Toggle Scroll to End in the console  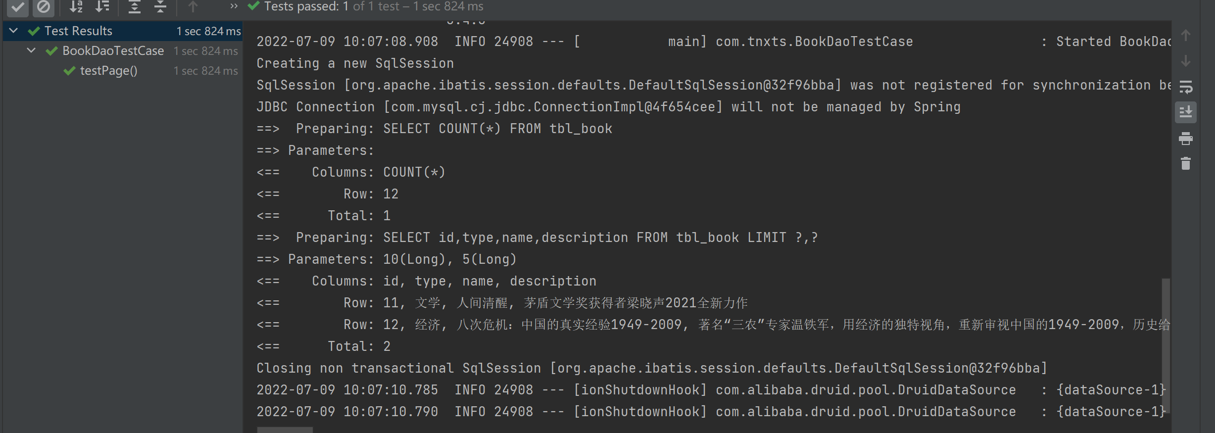(x=1186, y=112)
